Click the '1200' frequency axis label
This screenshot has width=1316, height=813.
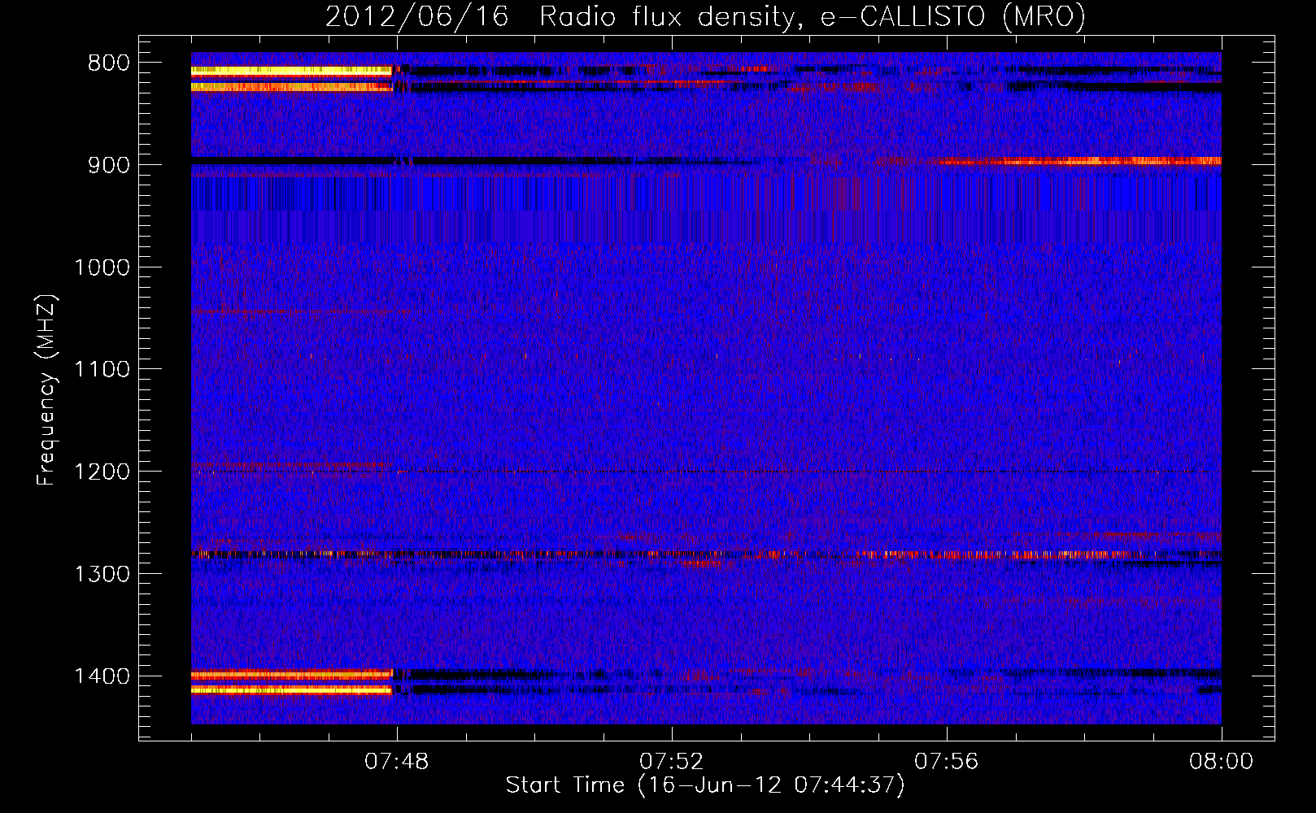pyautogui.click(x=102, y=472)
